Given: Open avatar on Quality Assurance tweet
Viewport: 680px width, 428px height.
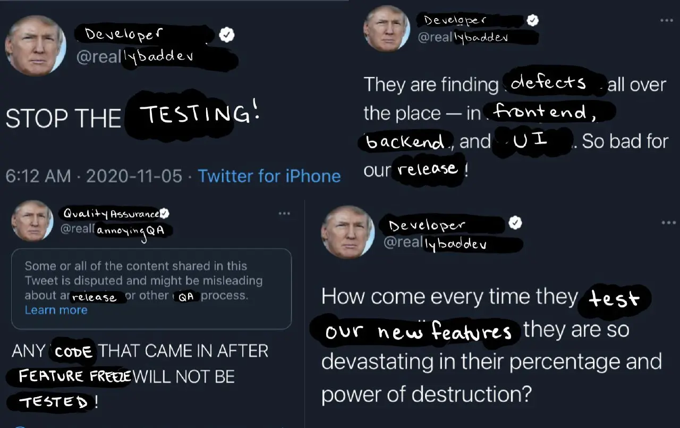Looking at the screenshot, I should tap(32, 221).
